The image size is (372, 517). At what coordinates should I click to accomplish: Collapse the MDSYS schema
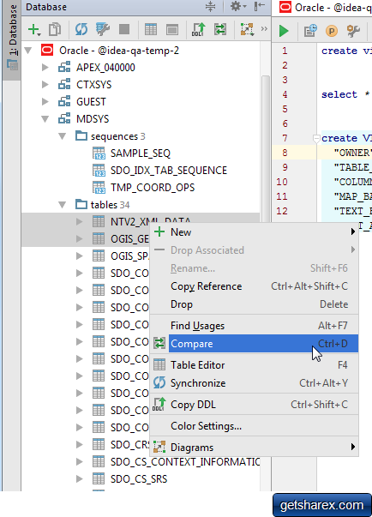[45, 119]
